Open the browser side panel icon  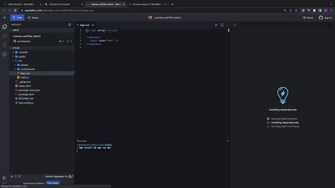click(320, 10)
